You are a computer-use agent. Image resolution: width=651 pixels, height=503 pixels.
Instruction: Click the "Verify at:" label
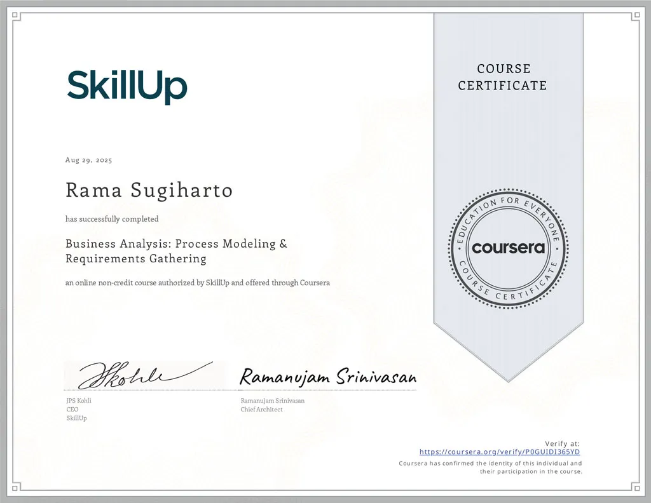[562, 443]
